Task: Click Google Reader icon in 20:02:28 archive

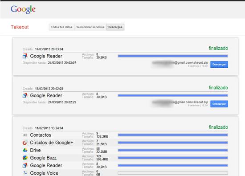Action: point(25,95)
